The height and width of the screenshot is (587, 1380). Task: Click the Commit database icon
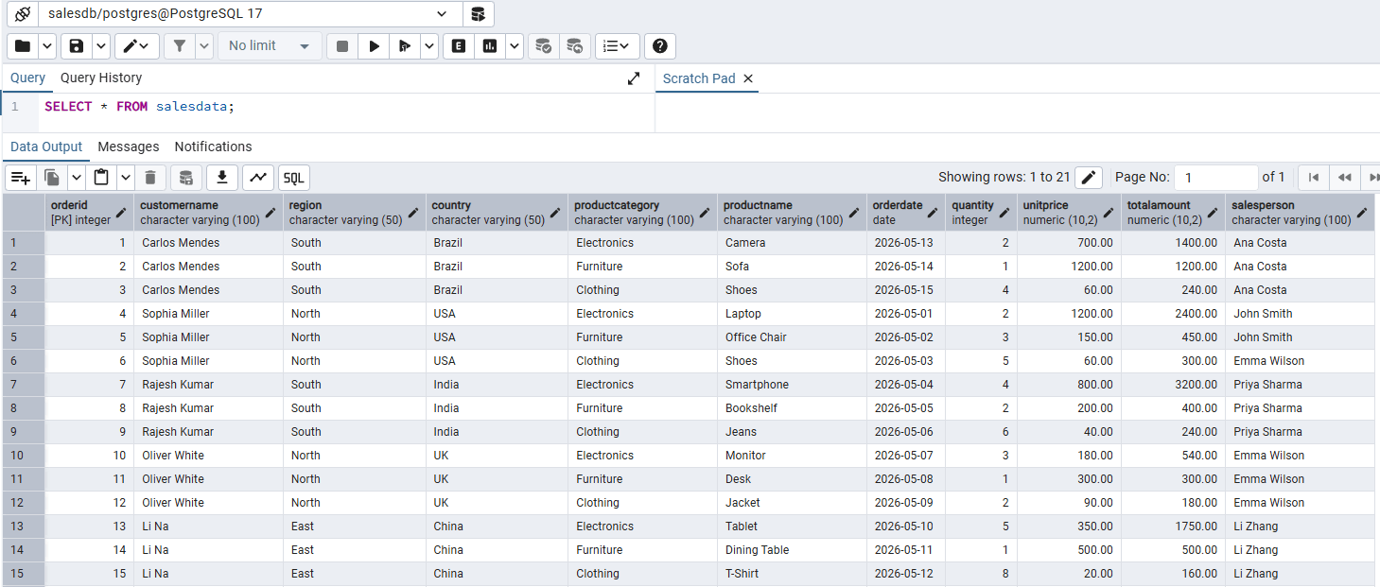tap(543, 45)
